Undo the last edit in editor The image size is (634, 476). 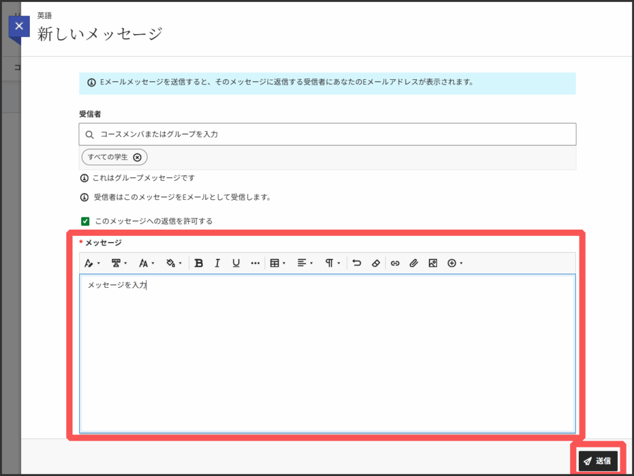tap(357, 263)
